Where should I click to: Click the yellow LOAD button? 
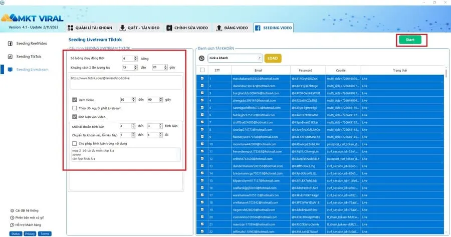coord(273,58)
